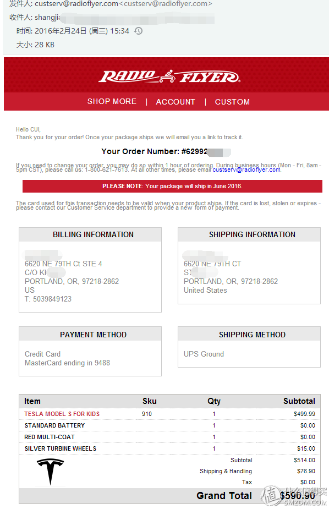Click the sender address custserv@radioflyer.com in the header
The height and width of the screenshot is (509, 329).
pos(76,4)
